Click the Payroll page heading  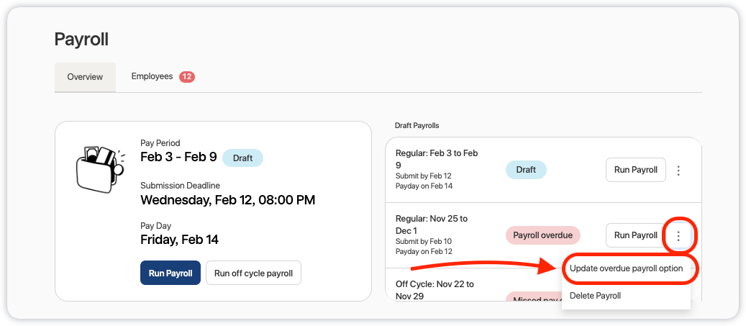tap(81, 39)
